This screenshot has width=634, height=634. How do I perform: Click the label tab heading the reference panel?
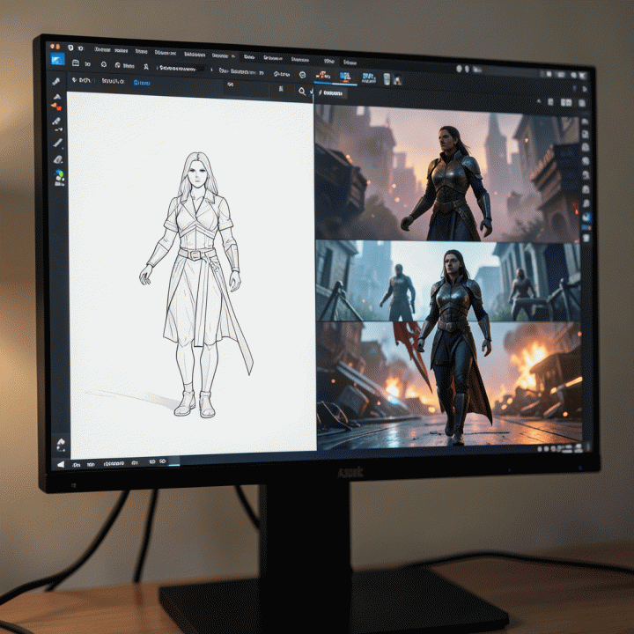331,93
